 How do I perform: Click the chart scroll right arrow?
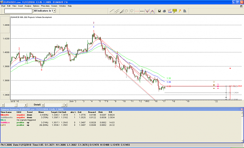click(26, 105)
